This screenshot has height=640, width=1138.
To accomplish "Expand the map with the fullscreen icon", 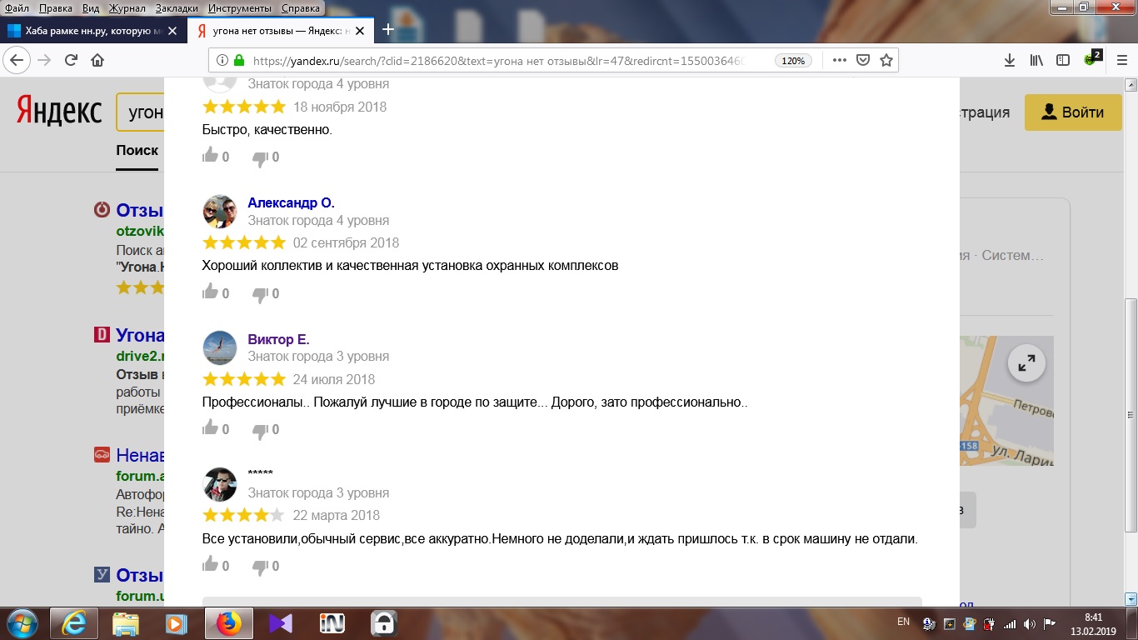I will tap(1026, 363).
